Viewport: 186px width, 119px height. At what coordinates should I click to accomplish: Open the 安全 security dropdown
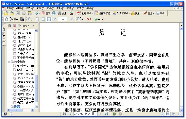click(x=136, y=13)
